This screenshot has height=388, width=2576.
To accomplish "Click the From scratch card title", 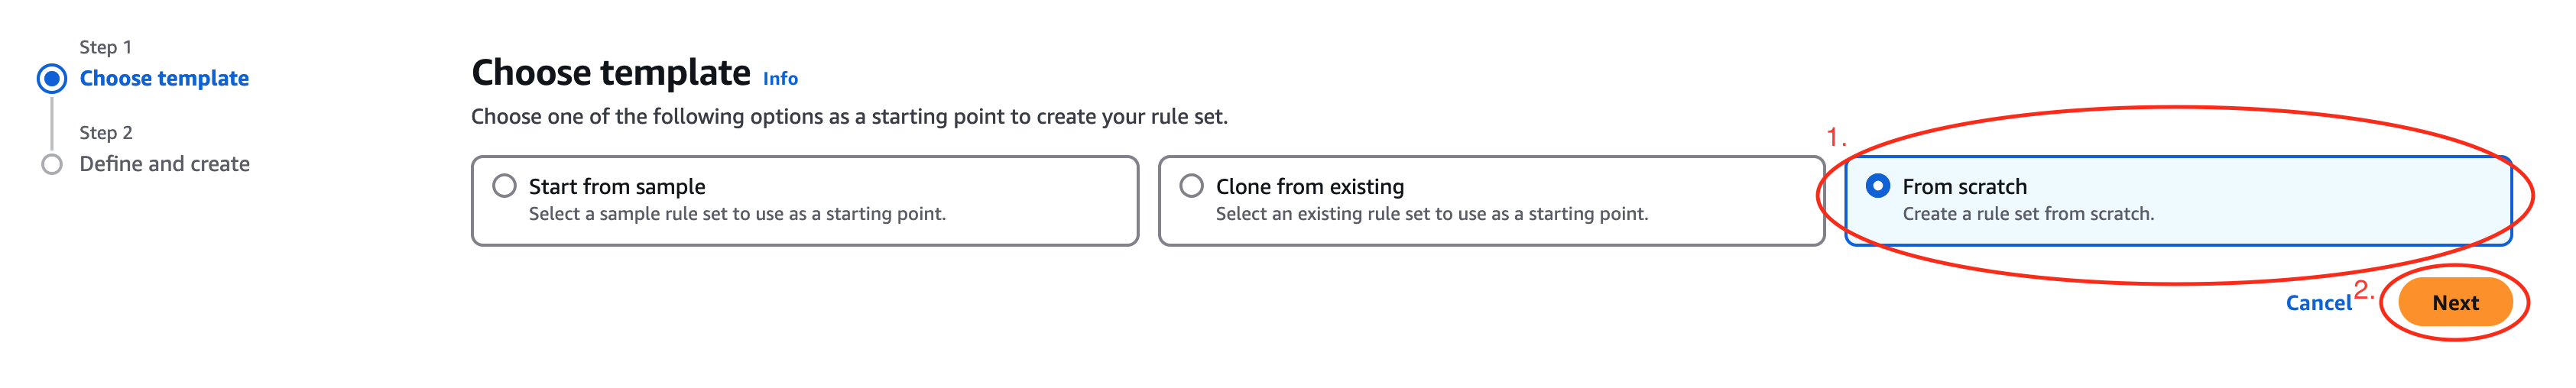I will coord(1964,187).
